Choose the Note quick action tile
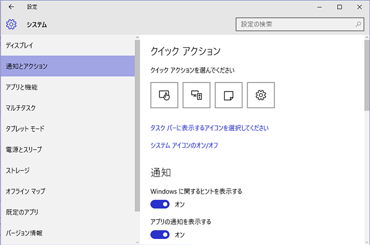The width and height of the screenshot is (370, 245). click(x=228, y=95)
